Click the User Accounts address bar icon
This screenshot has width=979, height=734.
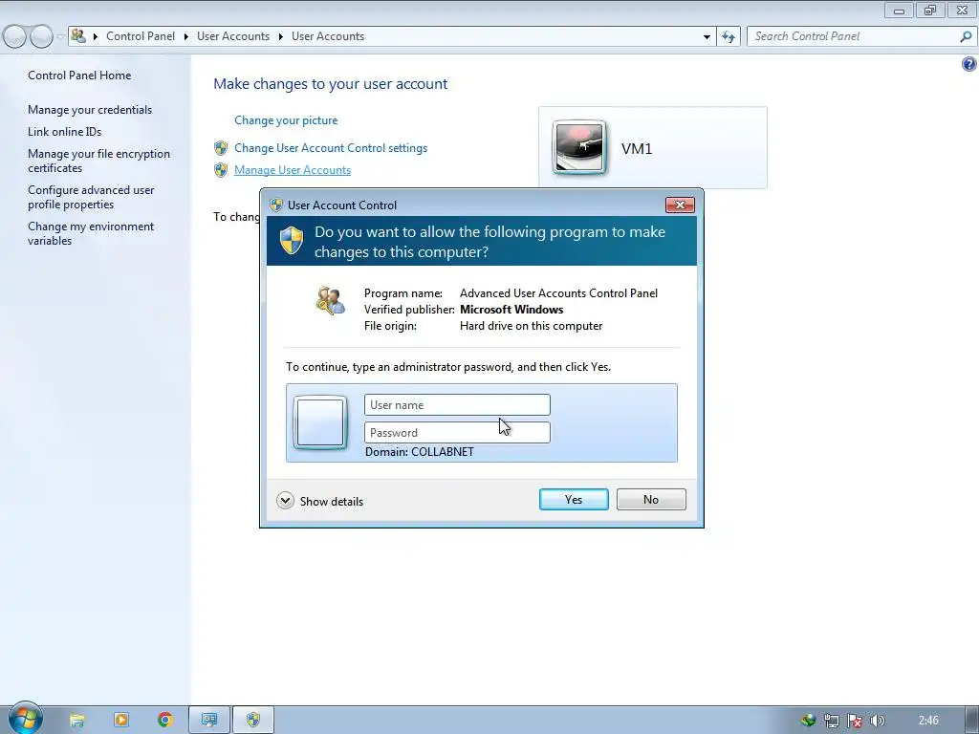(x=78, y=35)
